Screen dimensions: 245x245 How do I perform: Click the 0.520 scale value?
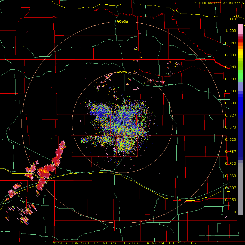pos(231,140)
